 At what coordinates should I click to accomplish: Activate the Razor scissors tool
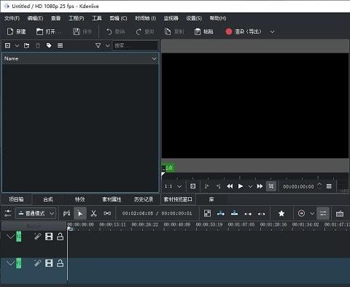pos(93,213)
